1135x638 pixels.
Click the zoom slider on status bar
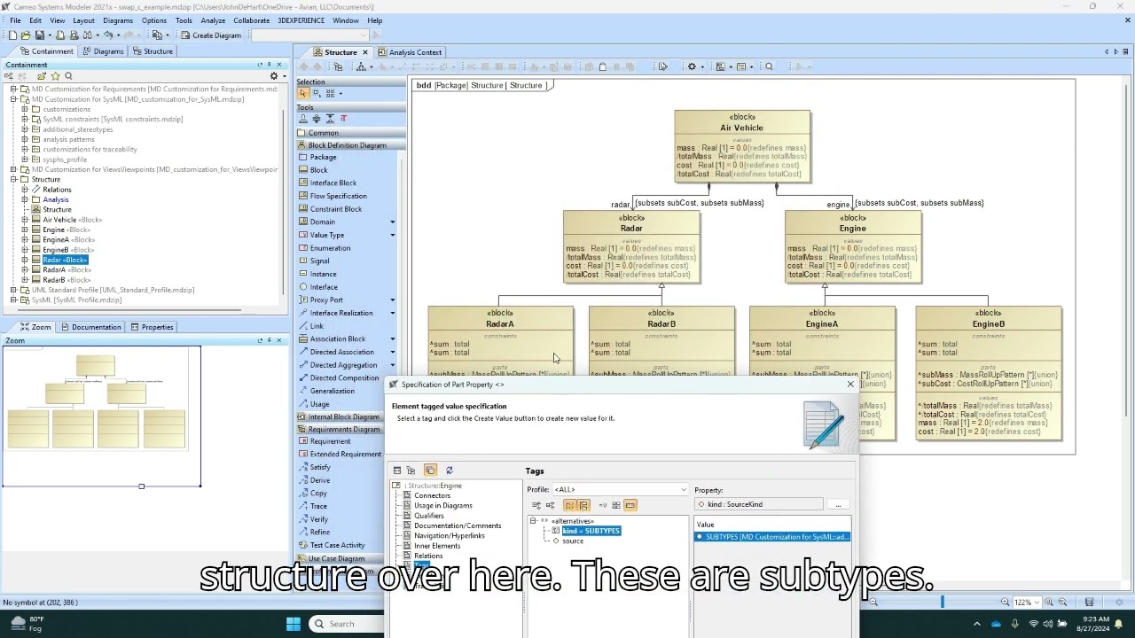[943, 603]
